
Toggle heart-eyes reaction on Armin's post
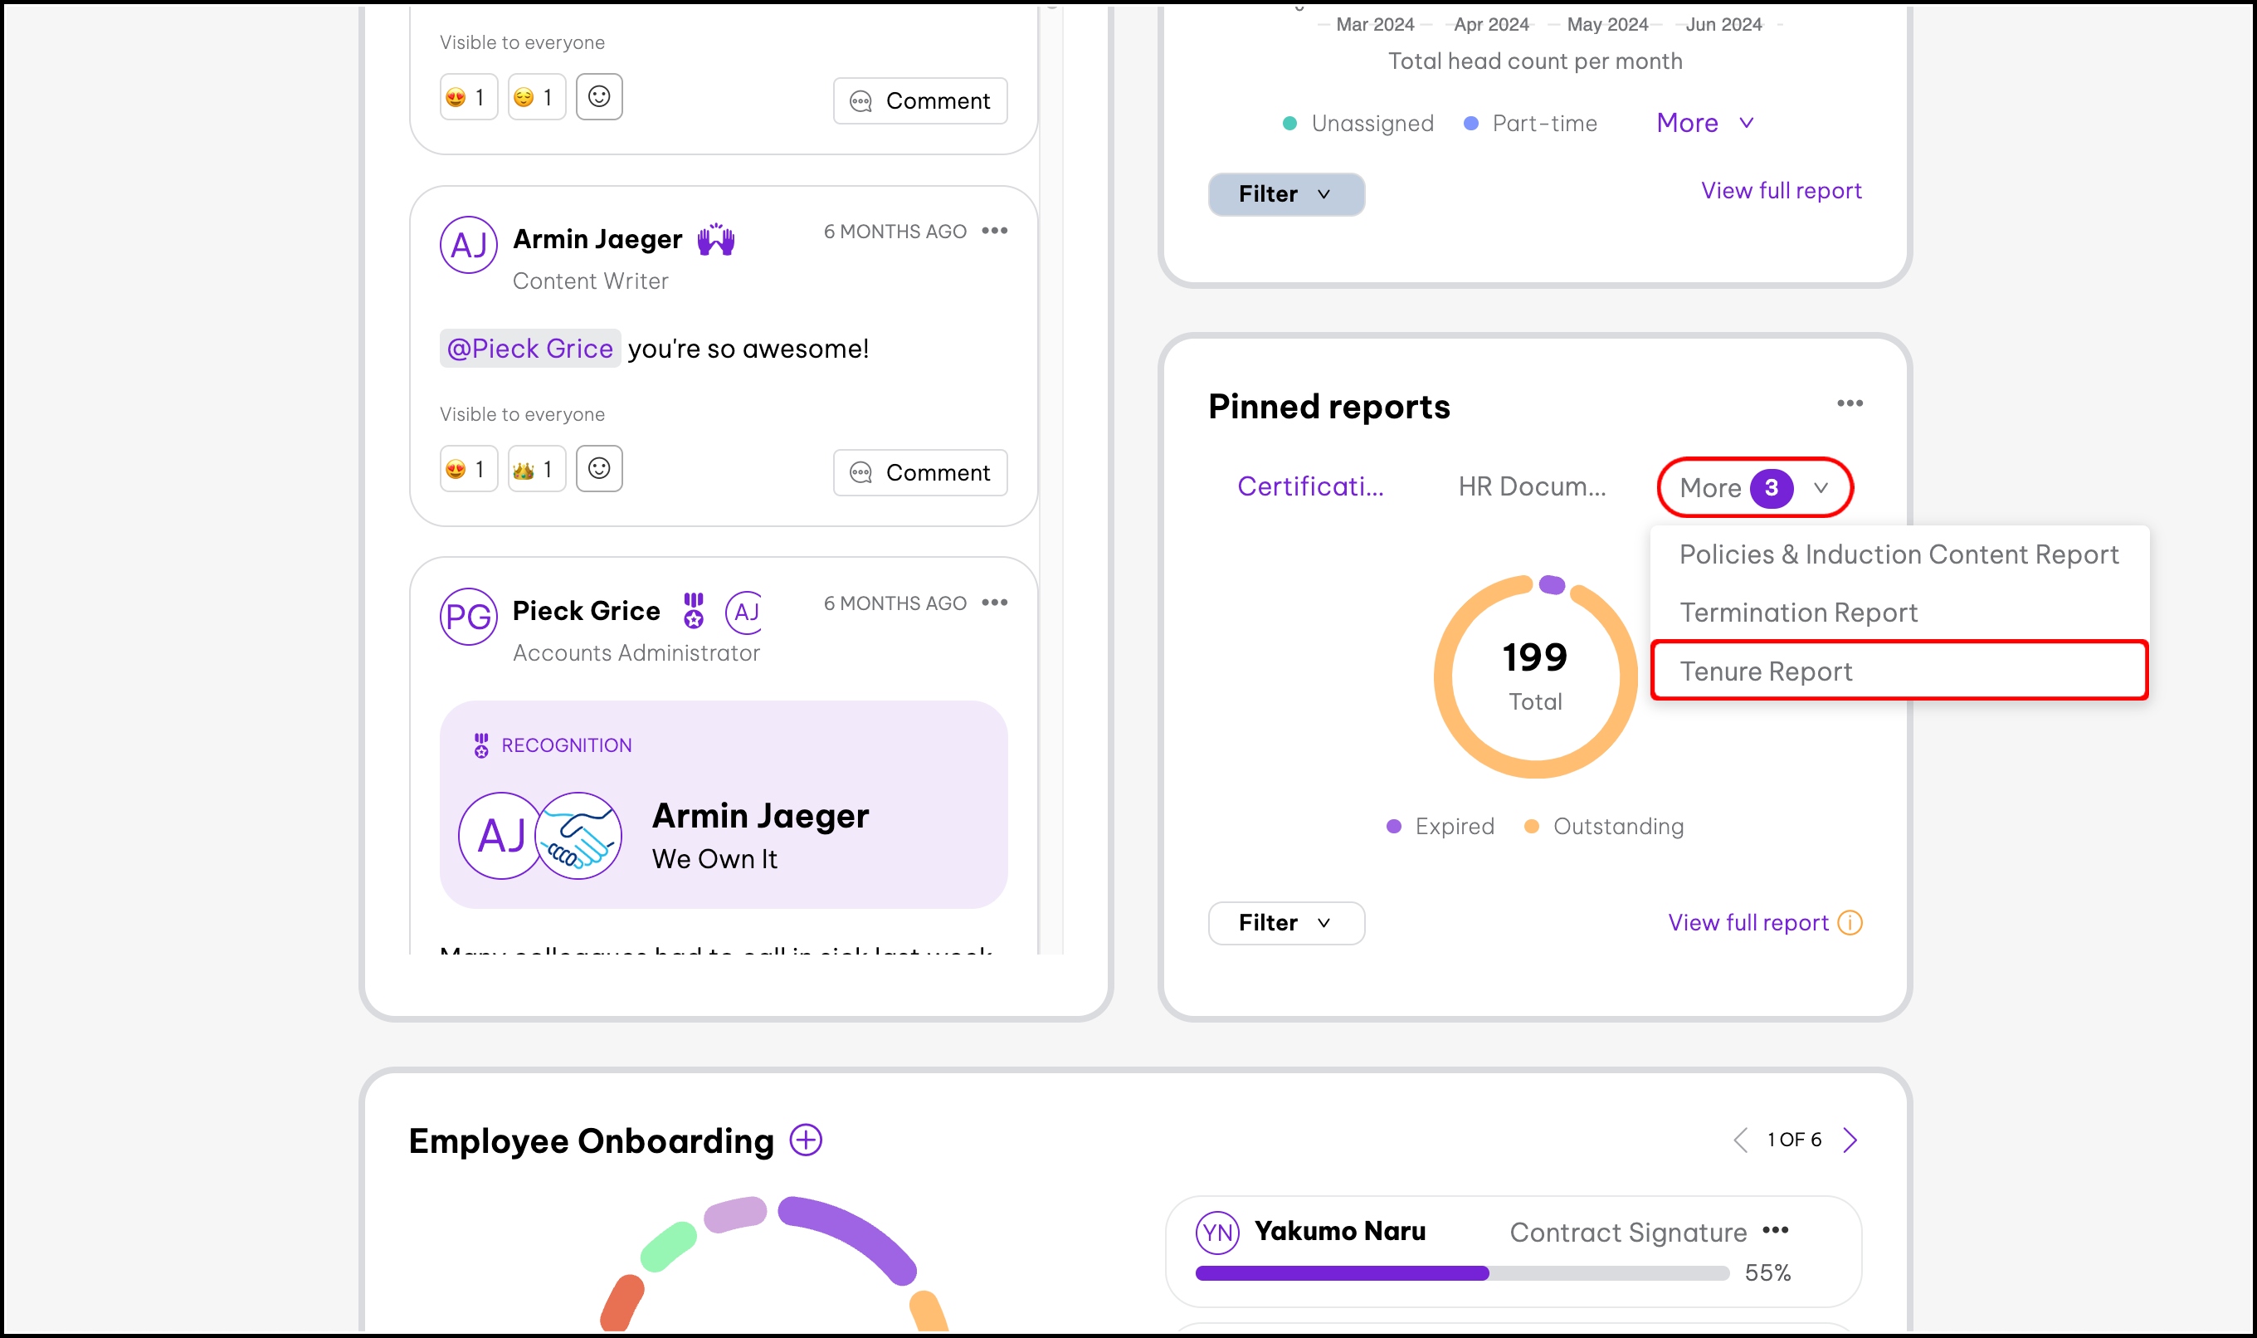pos(468,468)
